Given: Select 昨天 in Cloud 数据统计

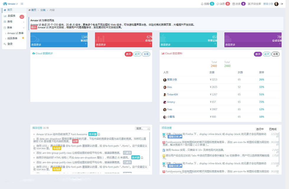Looking at the screenshot, I should [x=129, y=54].
